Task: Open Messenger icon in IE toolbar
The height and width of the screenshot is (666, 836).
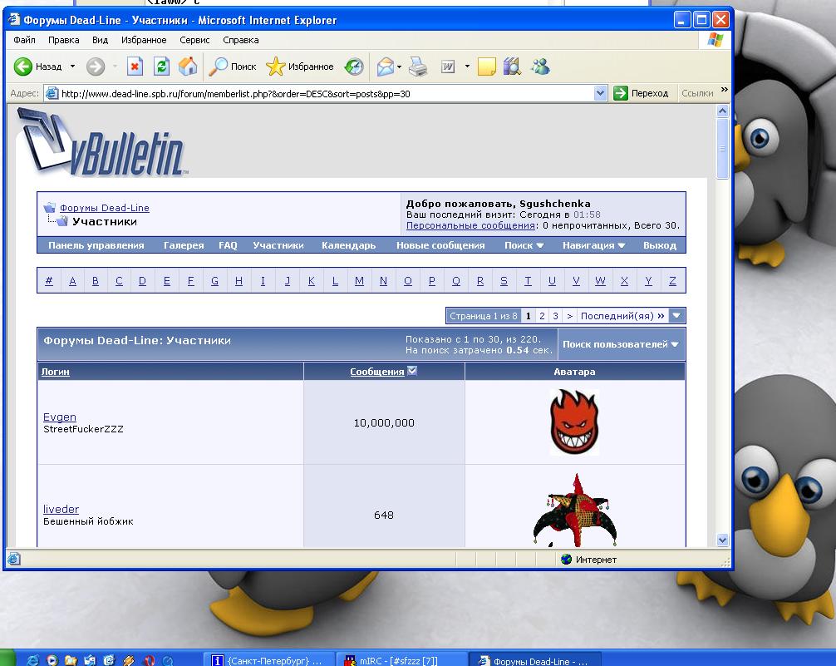Action: pyautogui.click(x=540, y=67)
